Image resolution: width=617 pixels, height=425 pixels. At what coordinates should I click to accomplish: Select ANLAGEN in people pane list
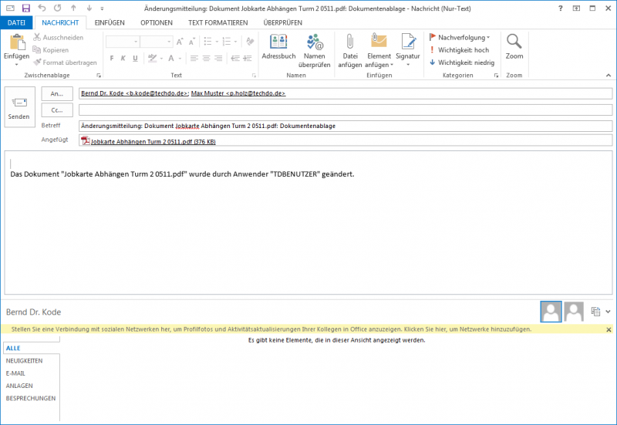click(x=19, y=386)
